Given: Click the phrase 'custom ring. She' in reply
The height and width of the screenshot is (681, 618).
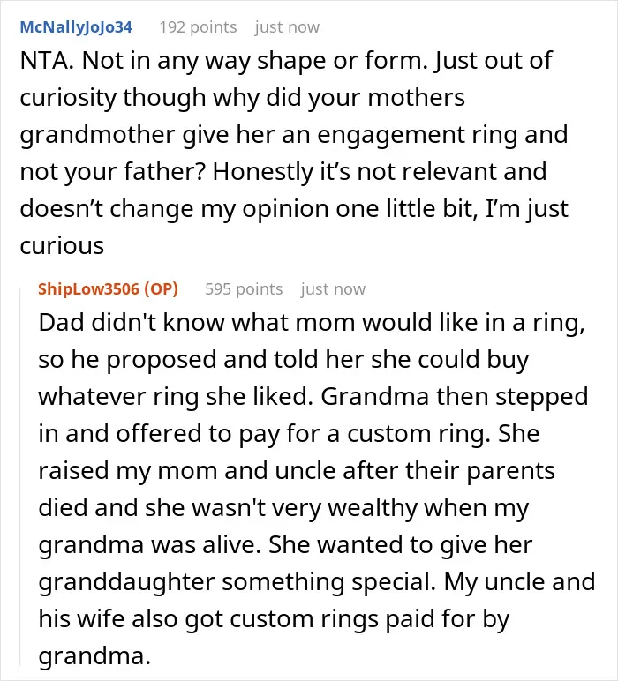Looking at the screenshot, I should pyautogui.click(x=443, y=434).
